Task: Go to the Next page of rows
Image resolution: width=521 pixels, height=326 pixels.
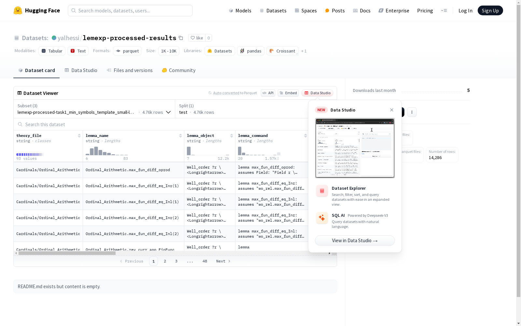Action: (x=223, y=261)
